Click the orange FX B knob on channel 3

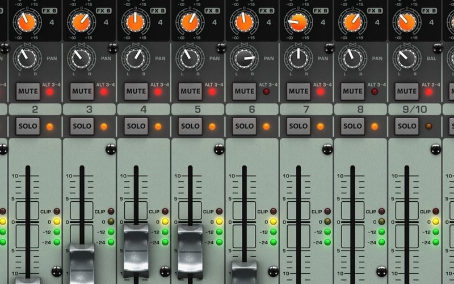(x=81, y=22)
